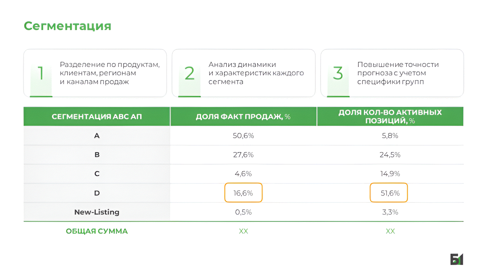
Task: Select segment row label C
Action: (x=97, y=174)
